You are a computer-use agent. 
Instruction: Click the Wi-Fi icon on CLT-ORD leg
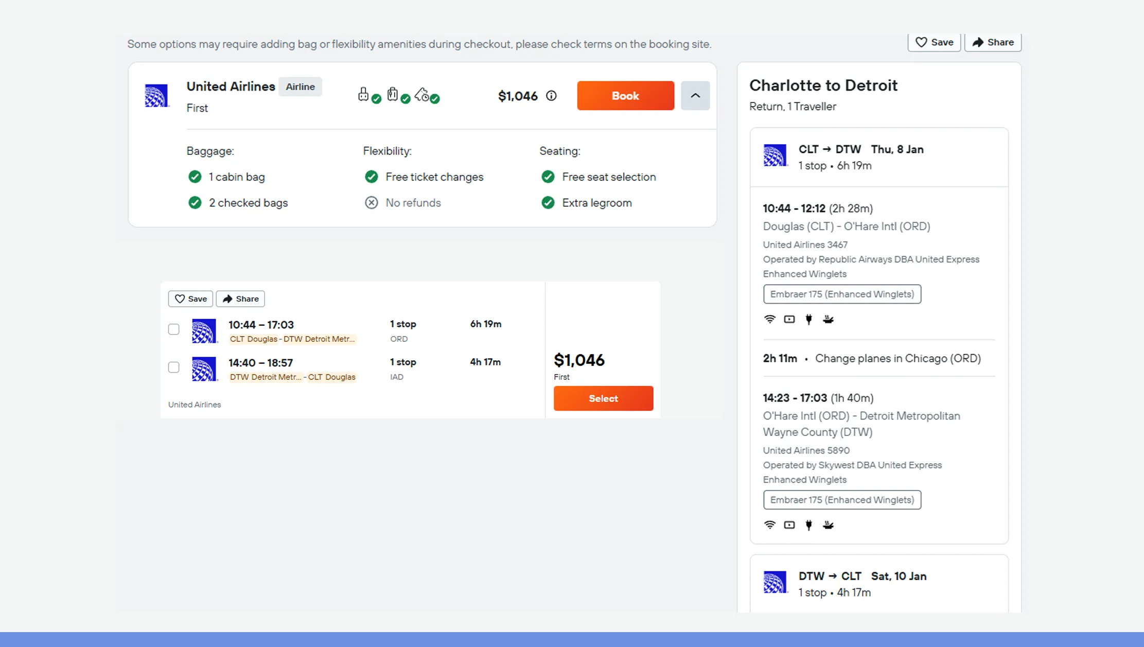(769, 319)
